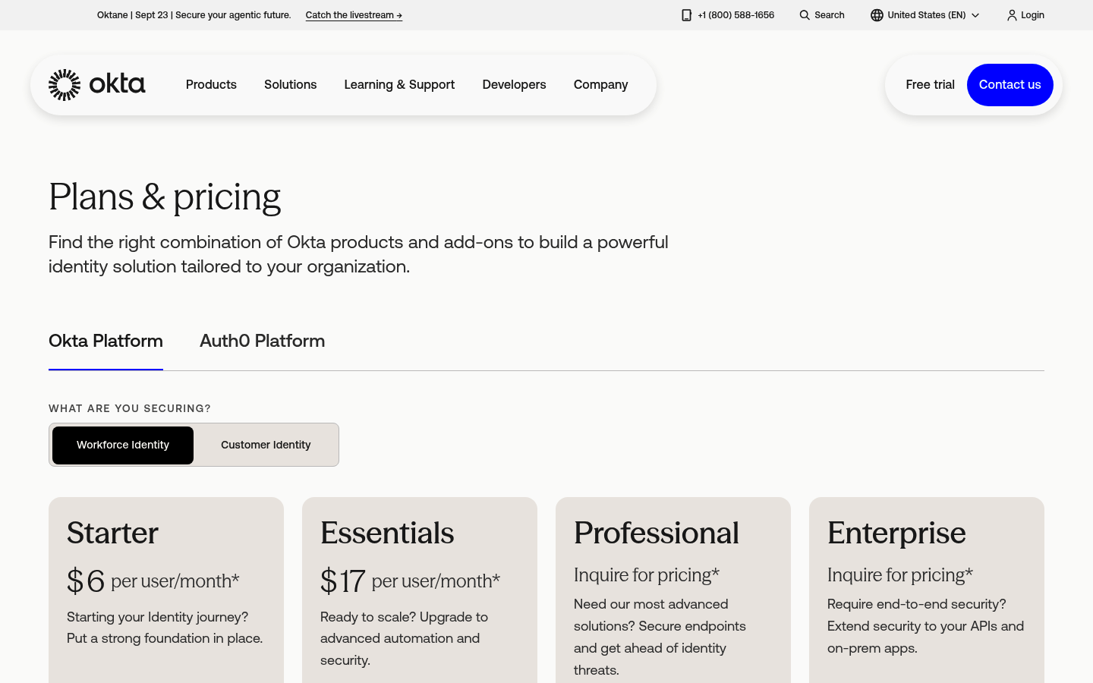The width and height of the screenshot is (1093, 683).
Task: Click the Essentials plan heading
Action: (x=387, y=533)
